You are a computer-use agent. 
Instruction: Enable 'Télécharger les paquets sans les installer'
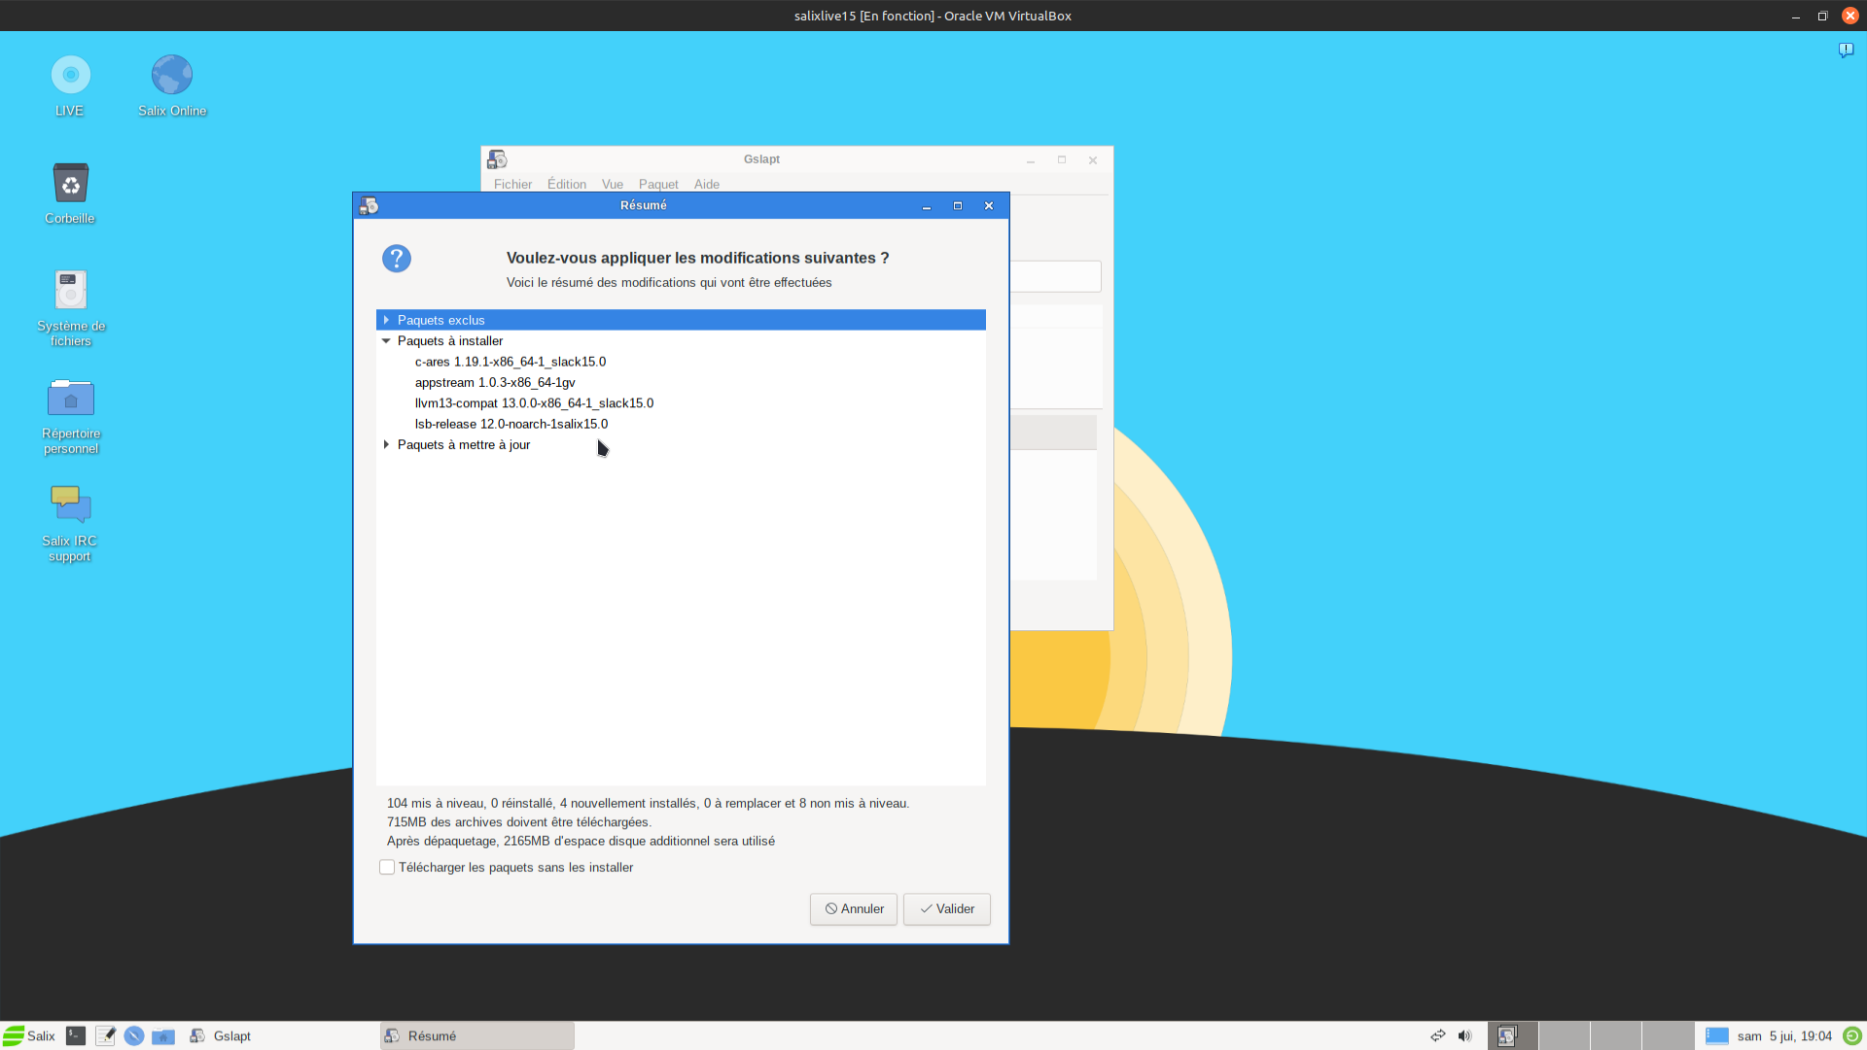(x=387, y=867)
